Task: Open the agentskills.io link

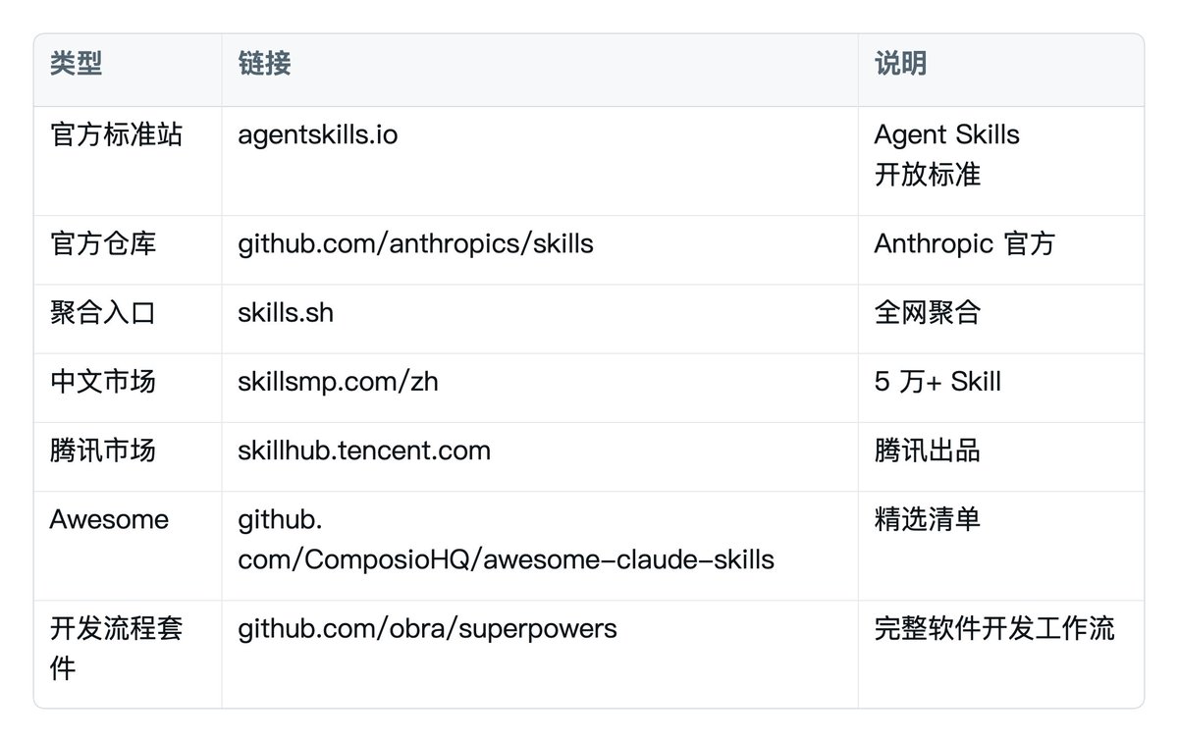Action: point(318,134)
